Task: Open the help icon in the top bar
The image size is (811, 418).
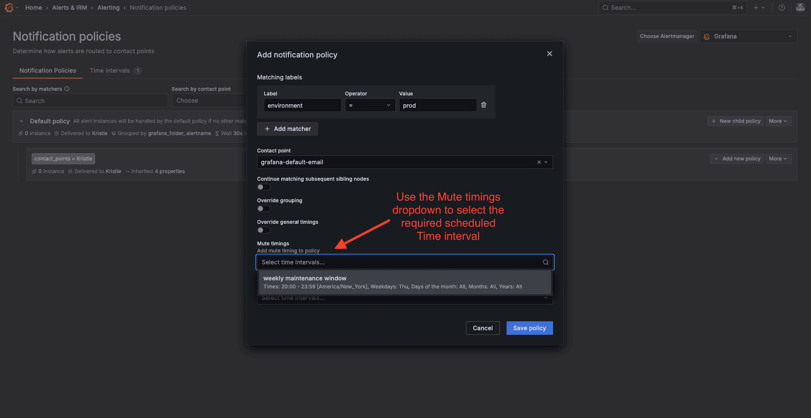Action: pos(781,7)
